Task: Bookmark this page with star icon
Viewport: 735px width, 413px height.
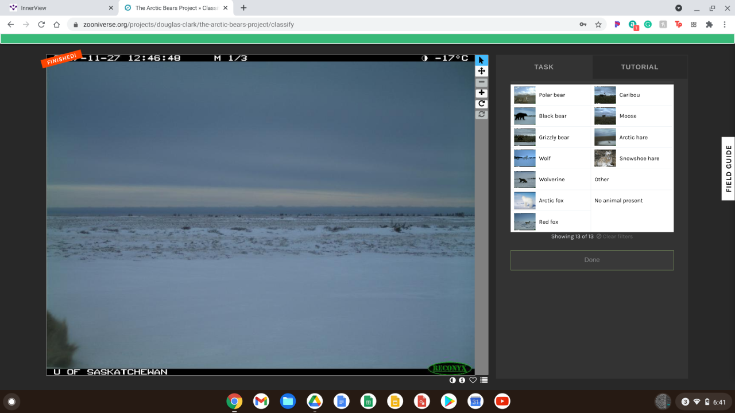Action: click(598, 25)
